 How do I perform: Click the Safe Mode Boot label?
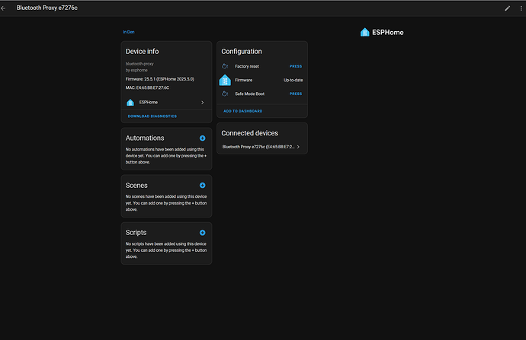pos(249,94)
